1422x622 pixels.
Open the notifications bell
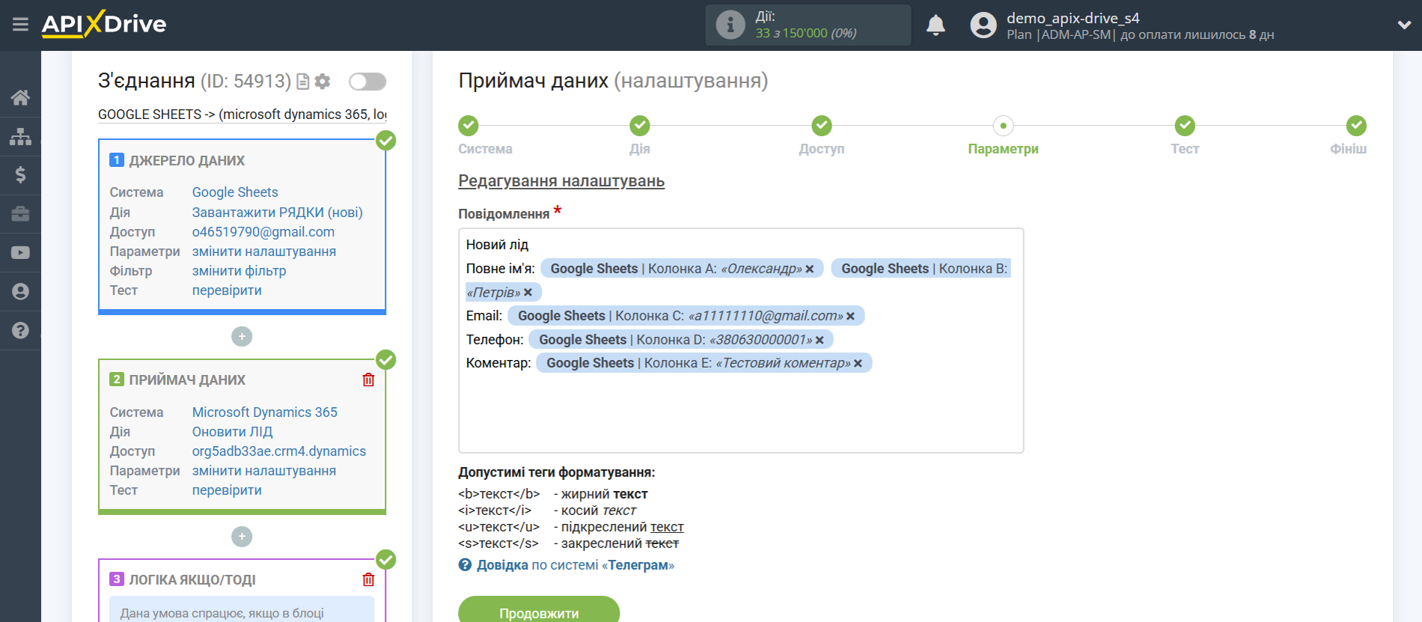click(x=936, y=25)
